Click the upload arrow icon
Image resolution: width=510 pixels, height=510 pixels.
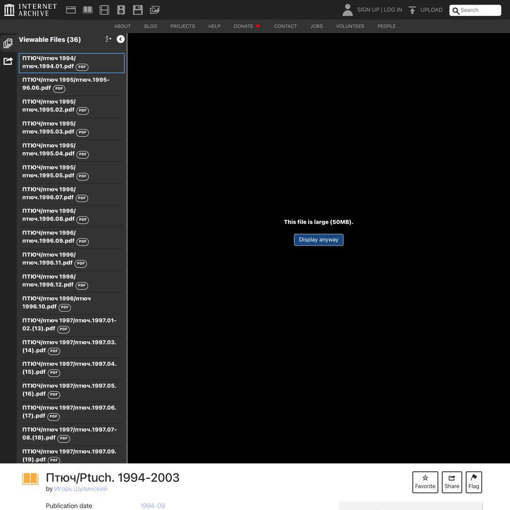(x=412, y=10)
